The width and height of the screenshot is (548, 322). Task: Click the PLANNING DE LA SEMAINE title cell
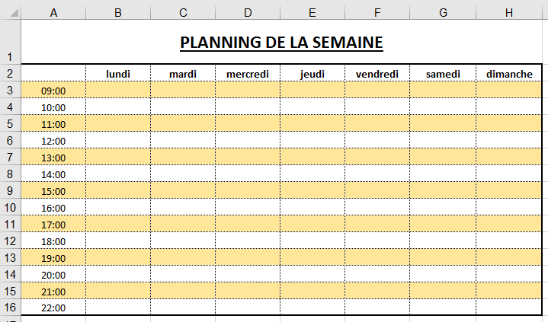(x=281, y=43)
